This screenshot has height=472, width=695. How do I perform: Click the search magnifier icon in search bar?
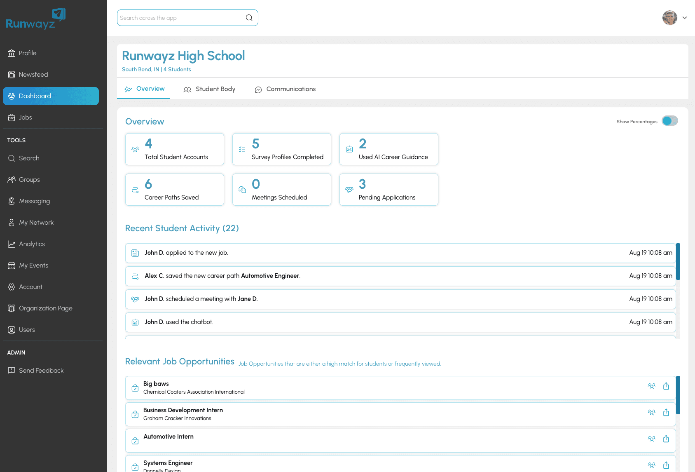[x=249, y=18]
